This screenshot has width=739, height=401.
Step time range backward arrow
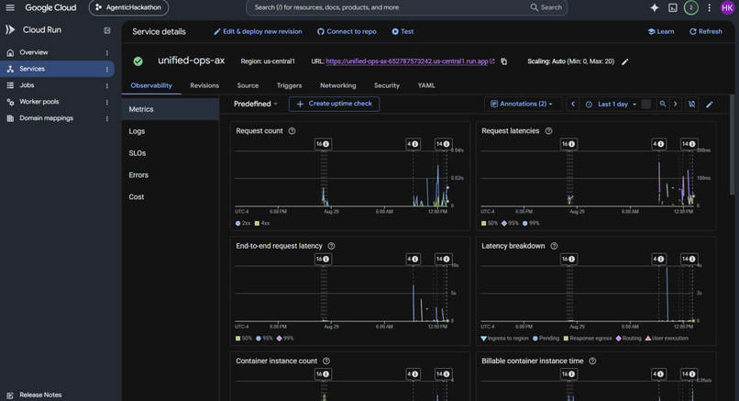click(573, 104)
